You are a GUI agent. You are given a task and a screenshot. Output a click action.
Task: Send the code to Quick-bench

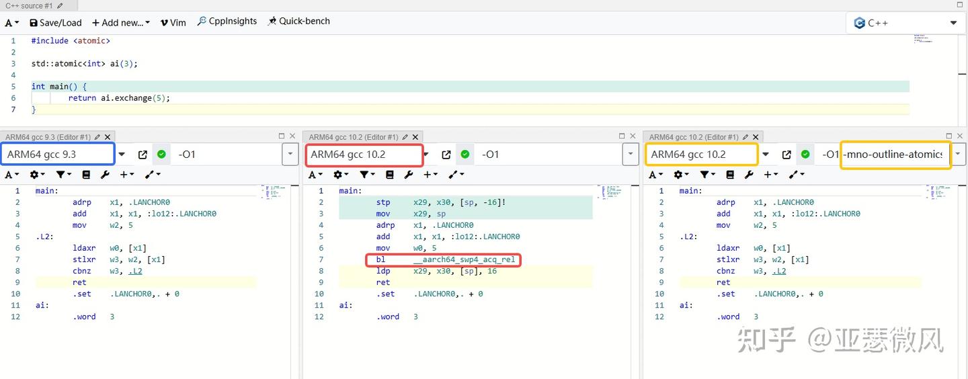point(298,22)
